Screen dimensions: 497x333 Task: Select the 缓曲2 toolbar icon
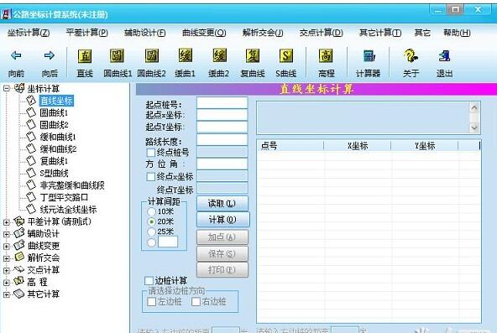pyautogui.click(x=219, y=55)
